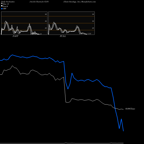Click the '0.08Close' price label
This screenshot has height=144, width=144.
(130, 109)
